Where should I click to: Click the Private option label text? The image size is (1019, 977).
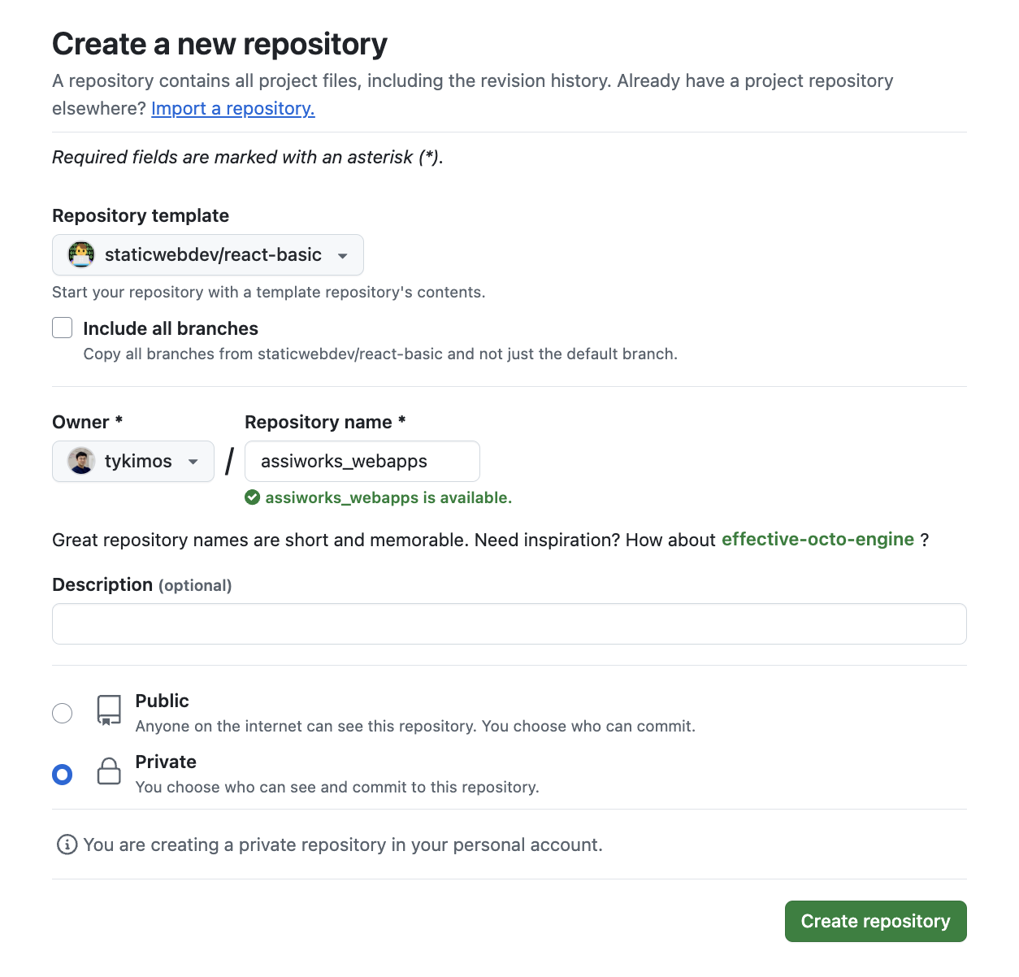point(166,762)
